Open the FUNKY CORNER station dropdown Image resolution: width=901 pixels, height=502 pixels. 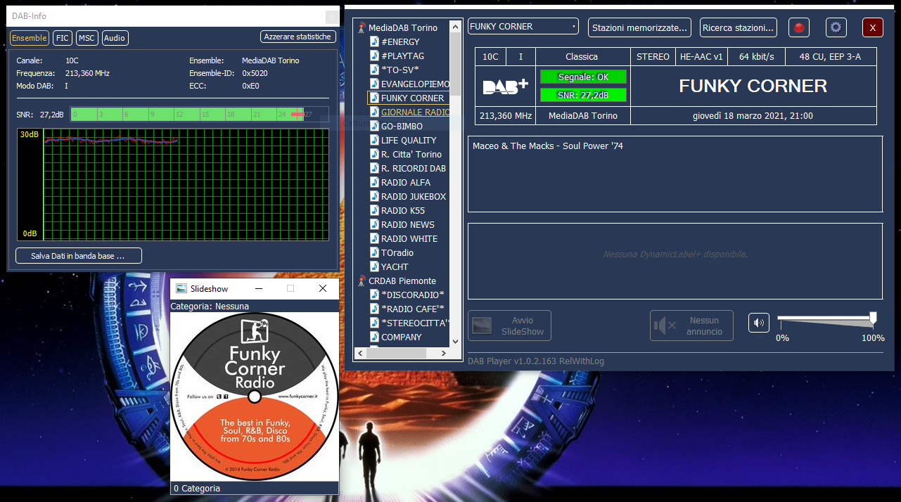[x=523, y=27]
